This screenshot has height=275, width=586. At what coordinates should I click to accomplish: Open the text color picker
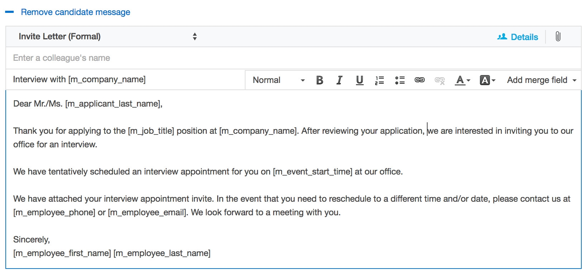[462, 80]
